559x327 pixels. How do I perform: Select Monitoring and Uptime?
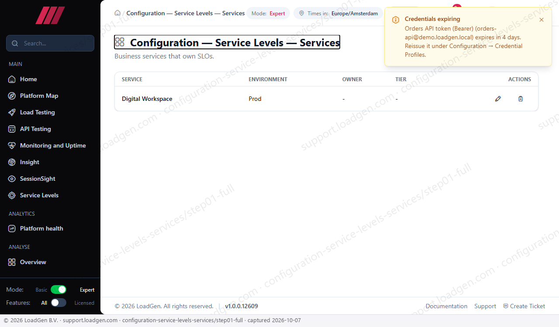coord(53,145)
